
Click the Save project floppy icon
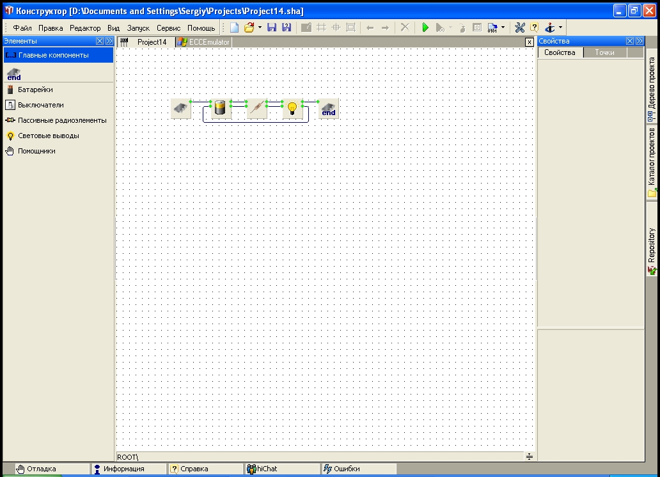click(272, 27)
